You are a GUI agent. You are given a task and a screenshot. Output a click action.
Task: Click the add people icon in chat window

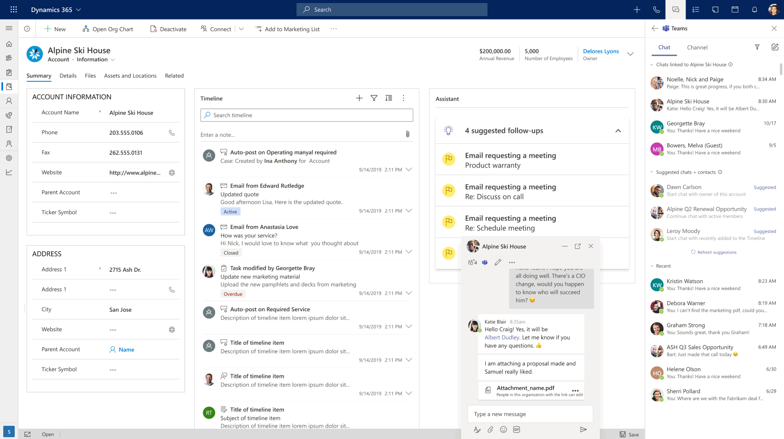click(x=472, y=262)
